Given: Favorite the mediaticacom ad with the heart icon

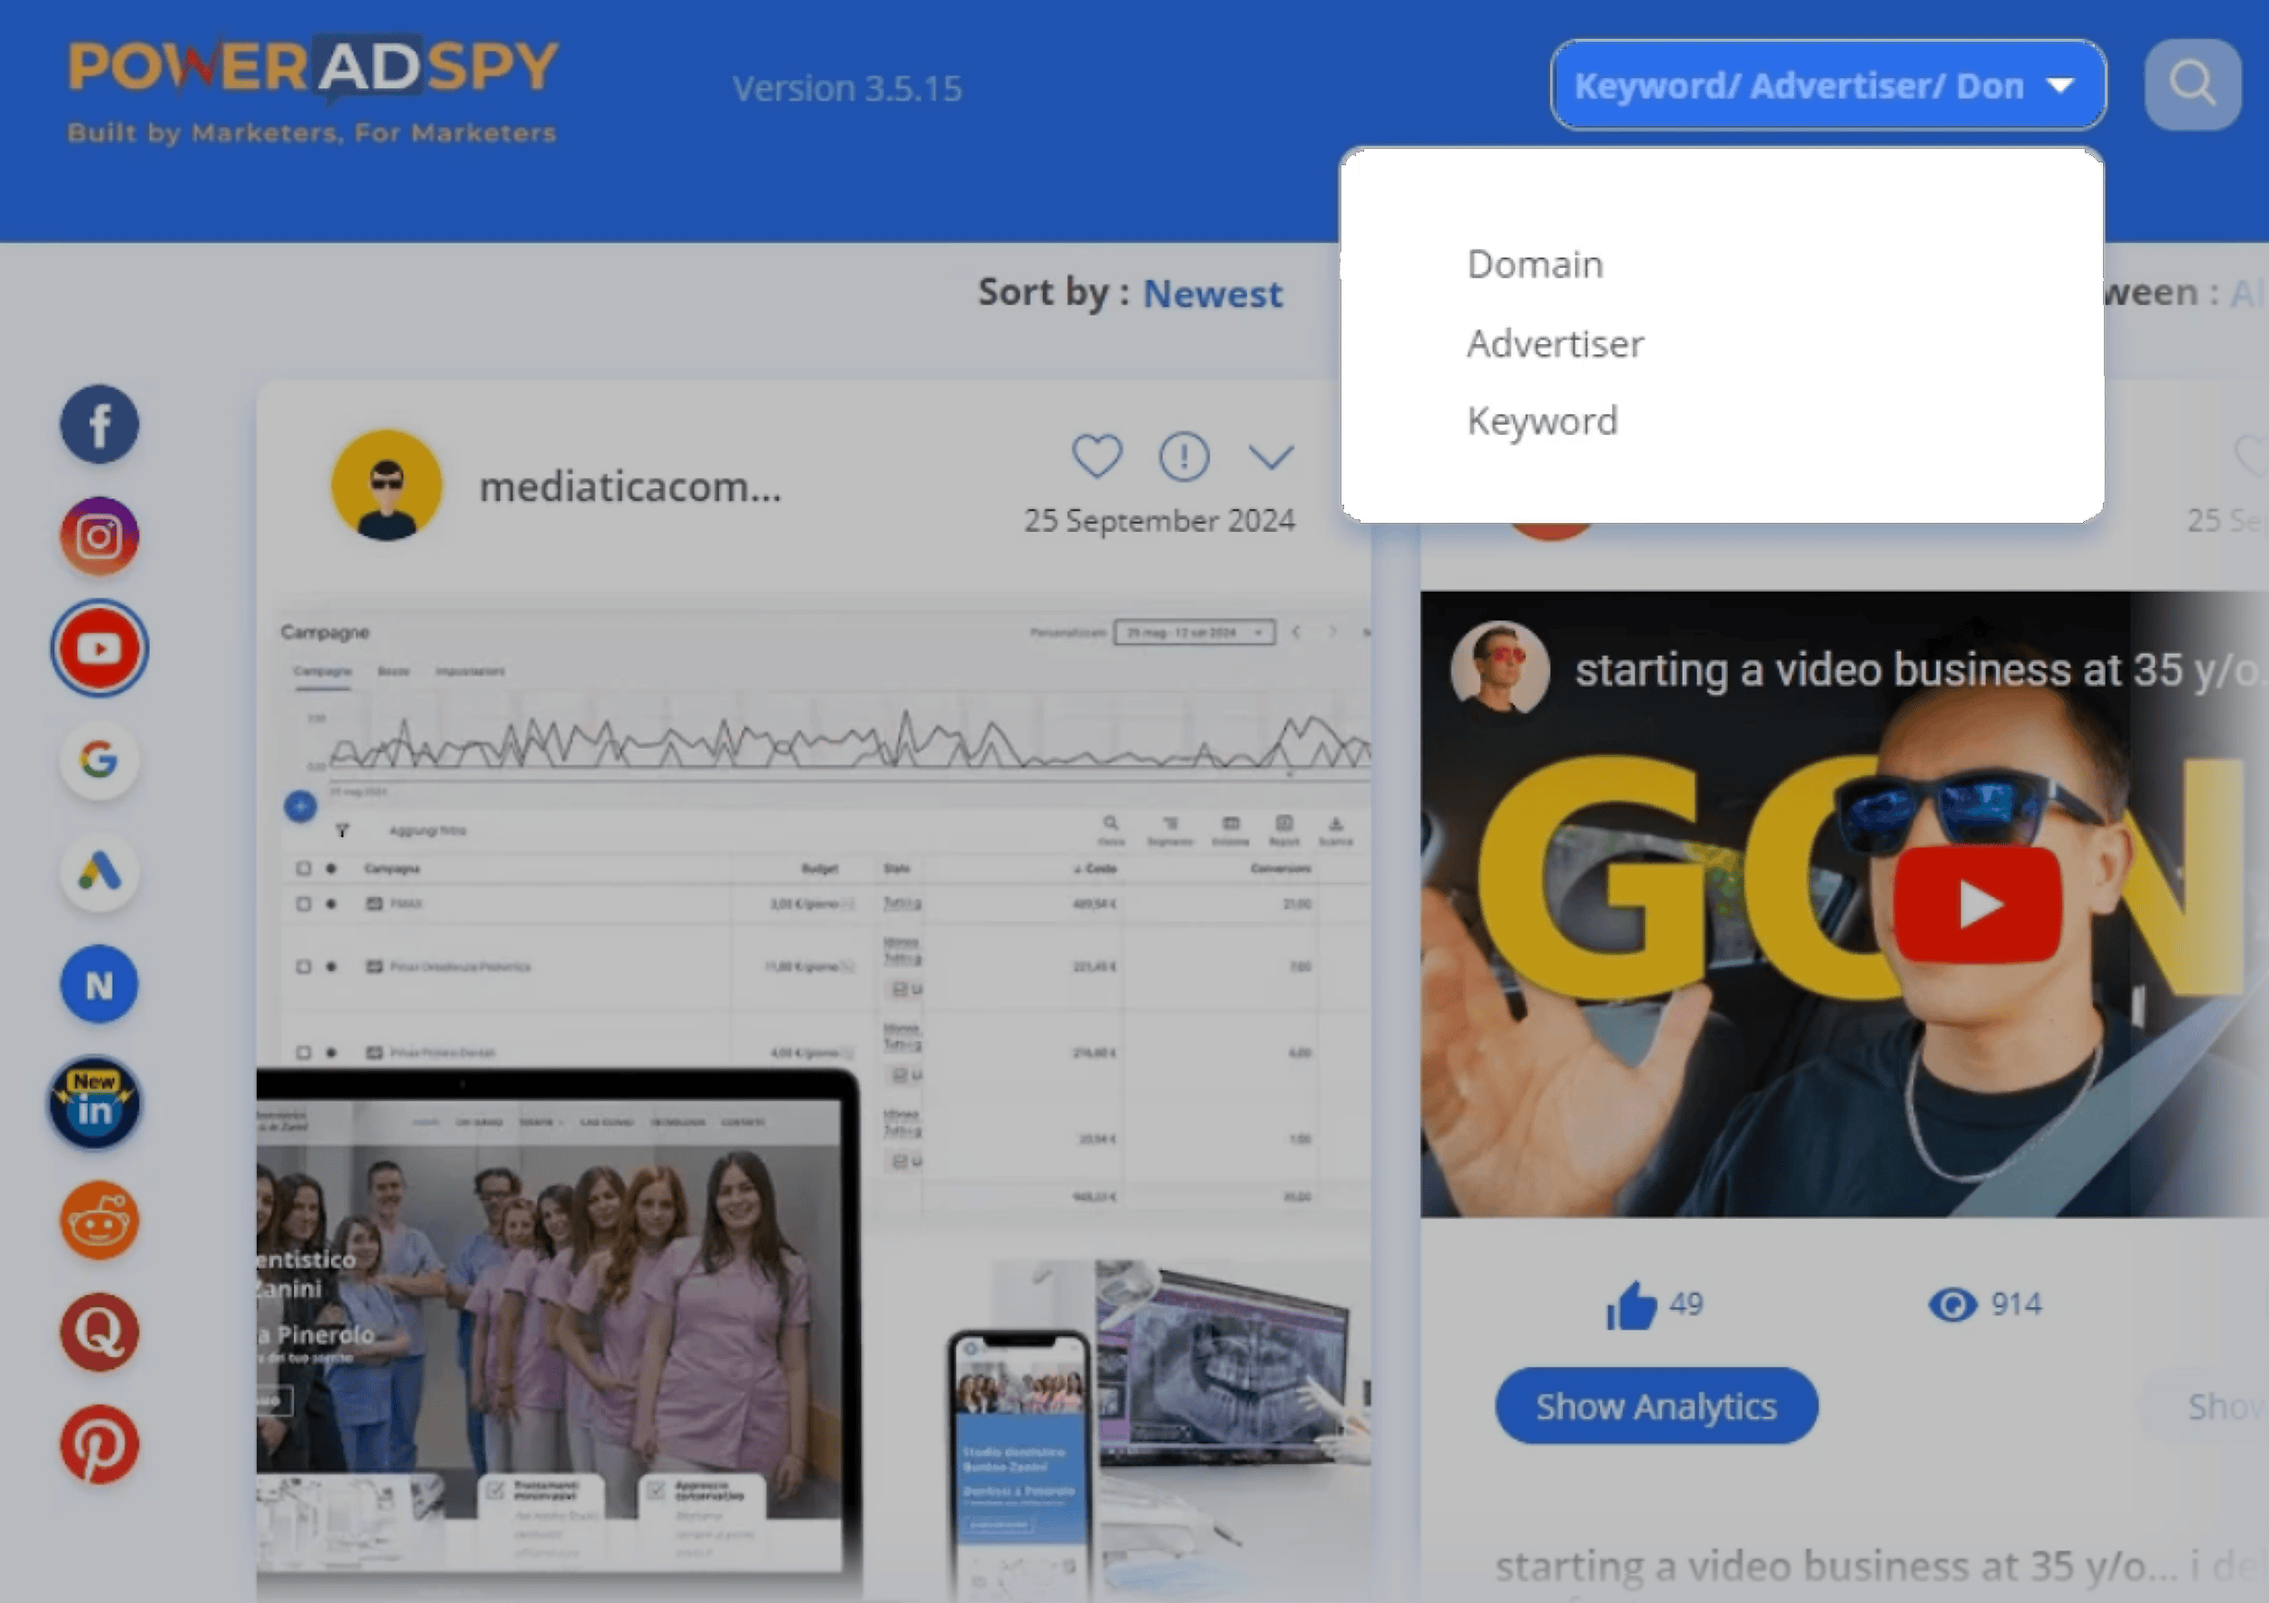Looking at the screenshot, I should tap(1096, 456).
